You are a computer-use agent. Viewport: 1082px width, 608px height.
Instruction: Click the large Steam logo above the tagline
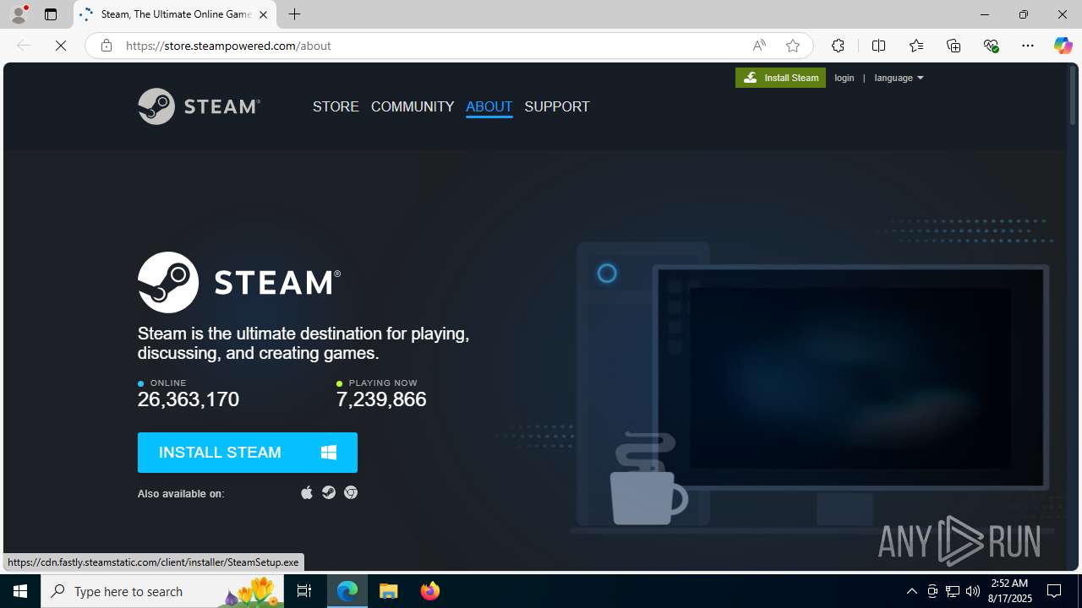click(239, 282)
